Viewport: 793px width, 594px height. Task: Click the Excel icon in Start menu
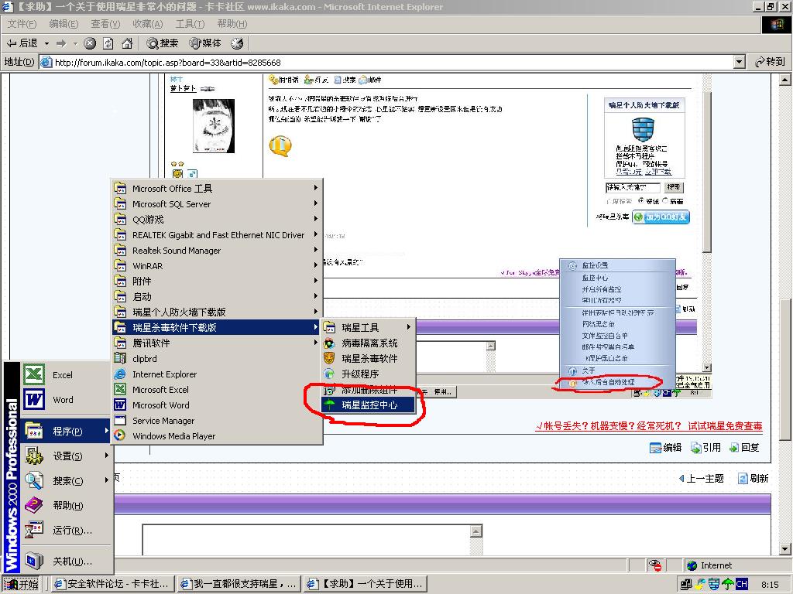click(34, 375)
